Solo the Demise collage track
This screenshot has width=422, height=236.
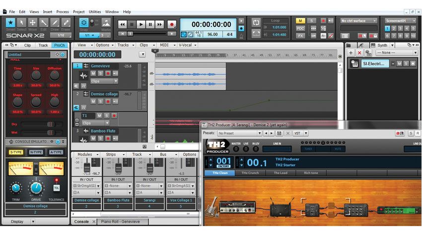click(x=100, y=101)
